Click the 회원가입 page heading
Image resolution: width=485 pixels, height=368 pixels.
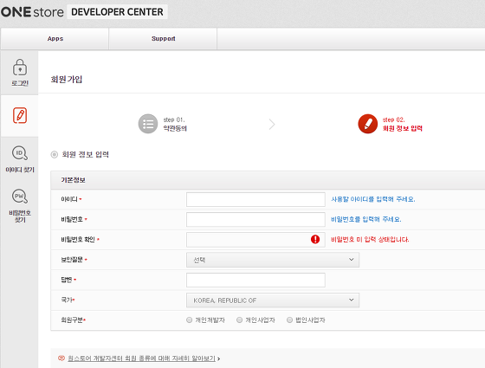tap(66, 80)
